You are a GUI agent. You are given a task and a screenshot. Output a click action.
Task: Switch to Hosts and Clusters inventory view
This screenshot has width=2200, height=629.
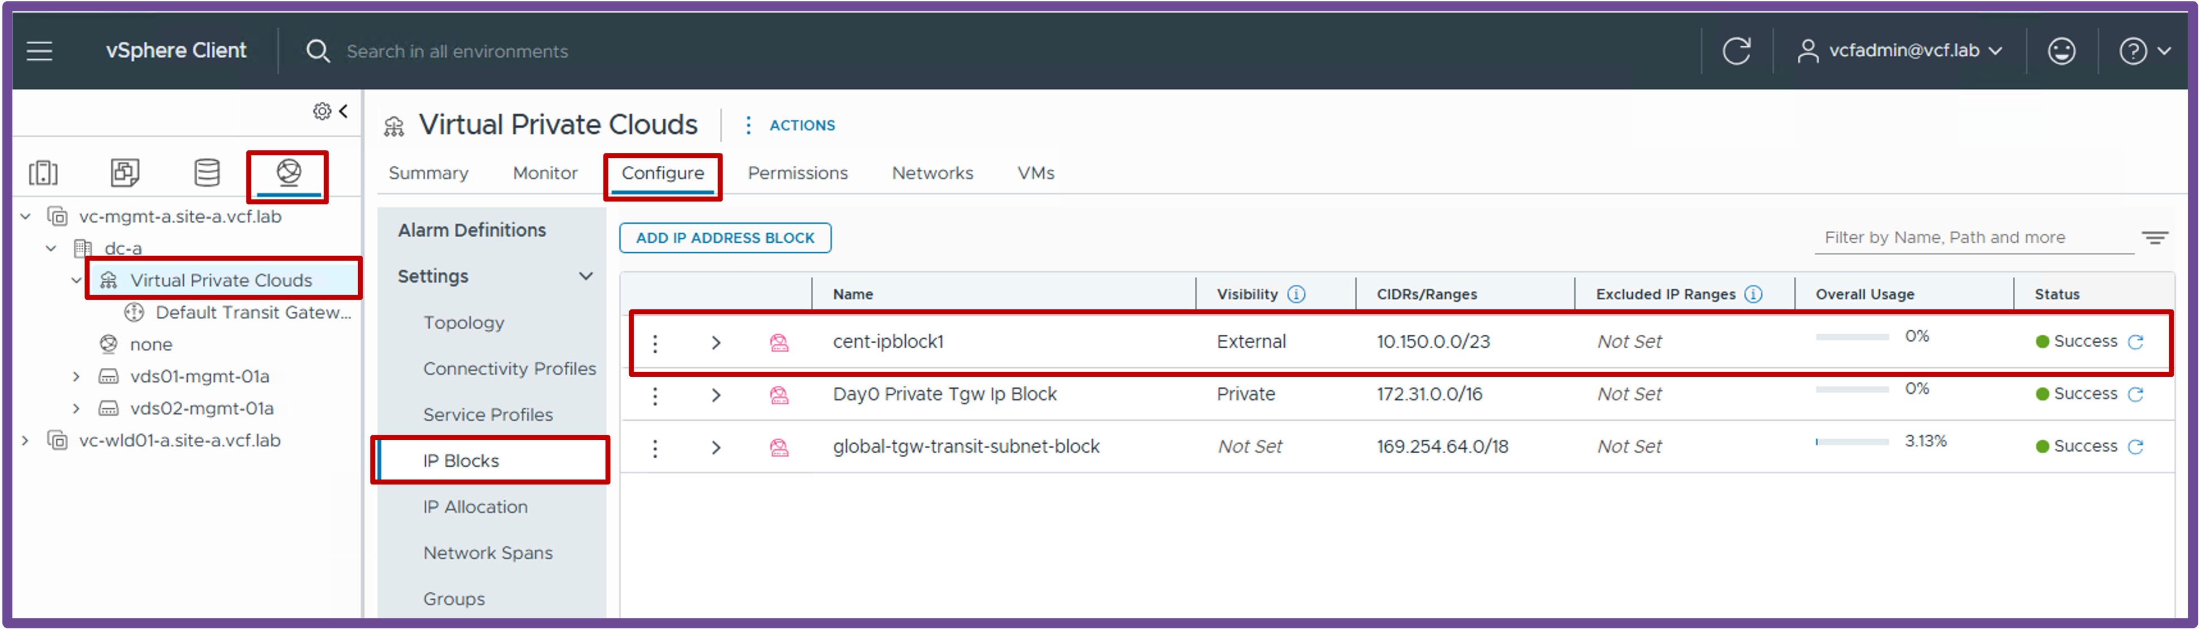click(42, 172)
